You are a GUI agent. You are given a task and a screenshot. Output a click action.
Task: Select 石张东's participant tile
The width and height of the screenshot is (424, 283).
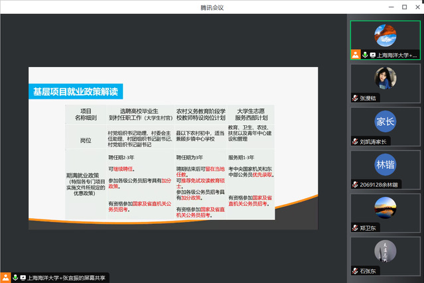[385, 253]
